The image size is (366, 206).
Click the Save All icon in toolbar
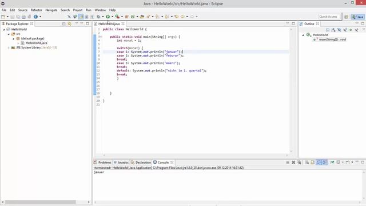click(18, 17)
